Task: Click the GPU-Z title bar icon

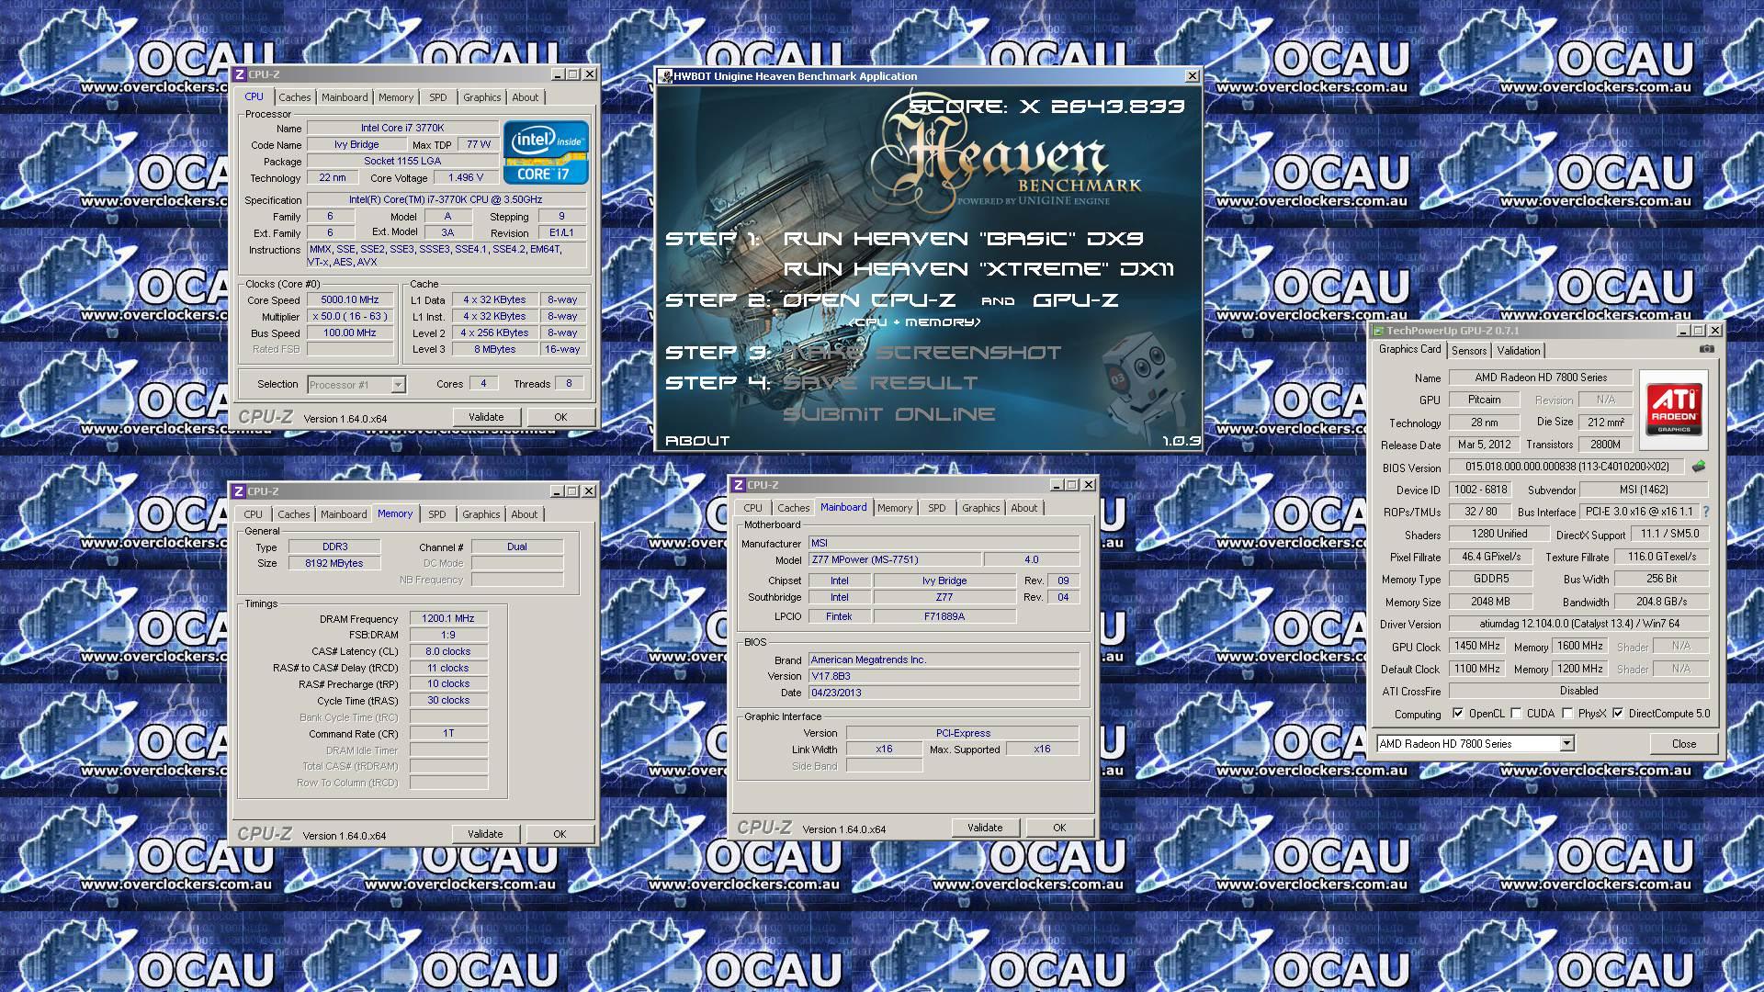Action: [1378, 331]
